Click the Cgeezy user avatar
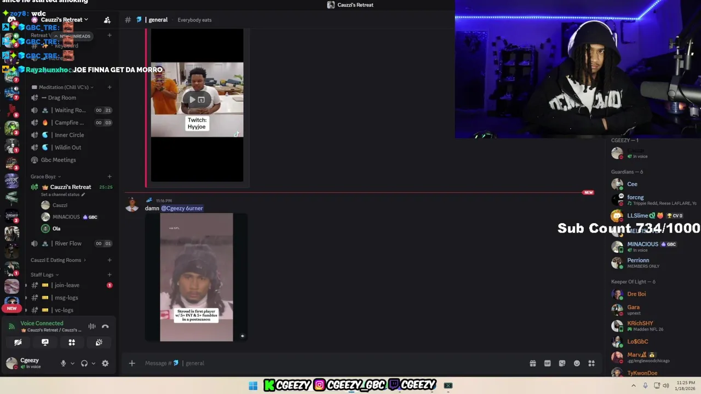This screenshot has height=394, width=701. pyautogui.click(x=12, y=363)
